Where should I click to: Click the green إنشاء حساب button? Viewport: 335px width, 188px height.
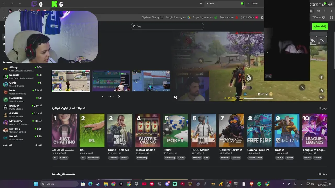tap(320, 26)
